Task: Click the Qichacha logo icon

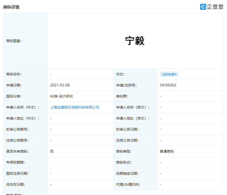Action: point(203,7)
